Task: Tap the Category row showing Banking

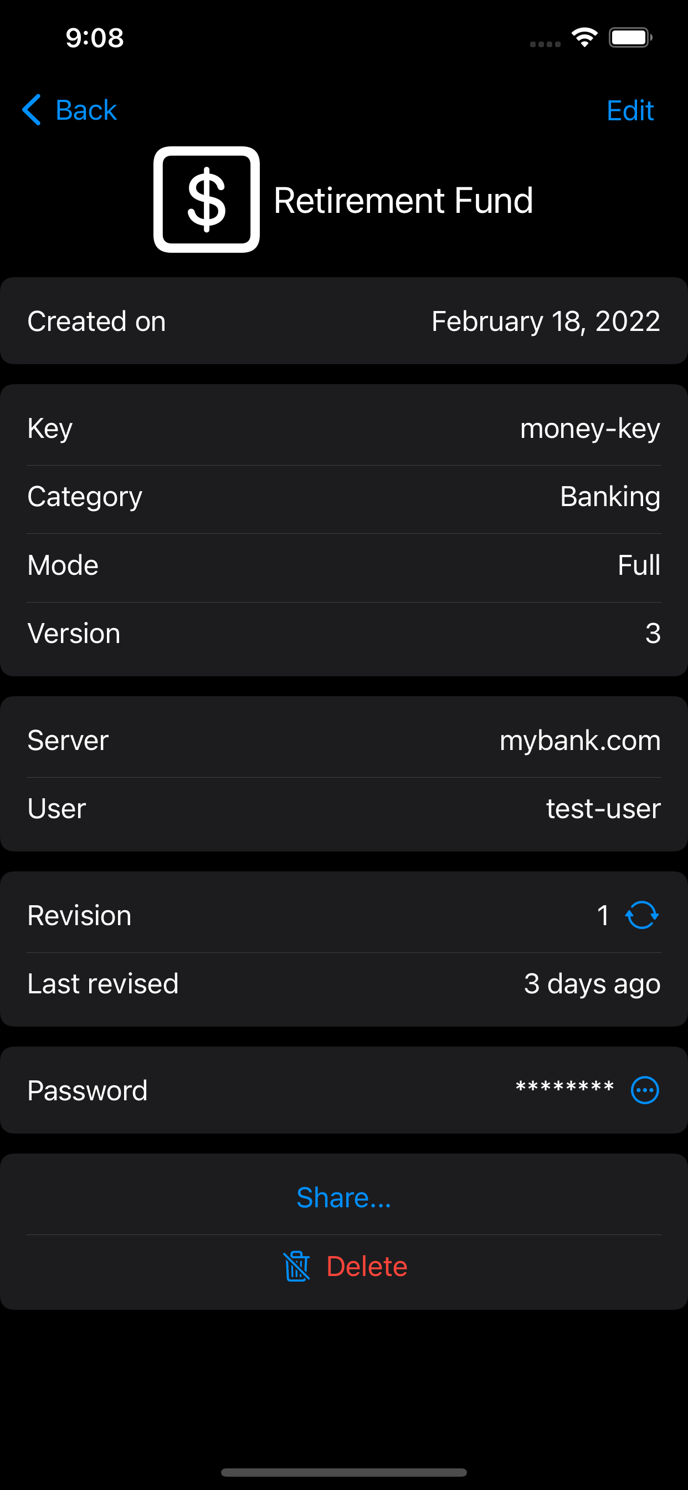Action: [344, 497]
